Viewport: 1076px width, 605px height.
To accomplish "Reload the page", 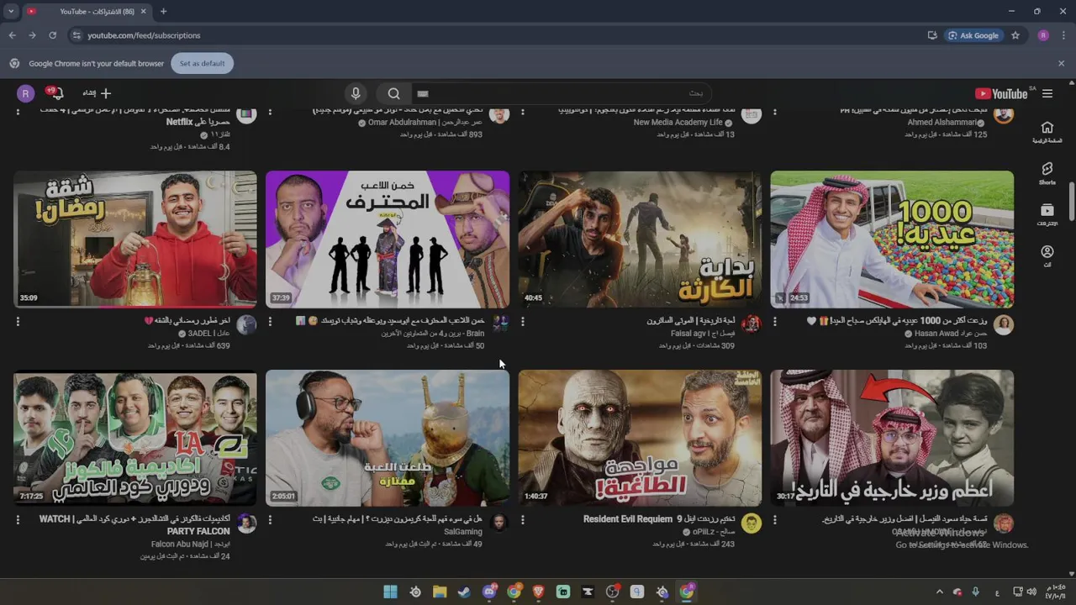I will pos(52,35).
